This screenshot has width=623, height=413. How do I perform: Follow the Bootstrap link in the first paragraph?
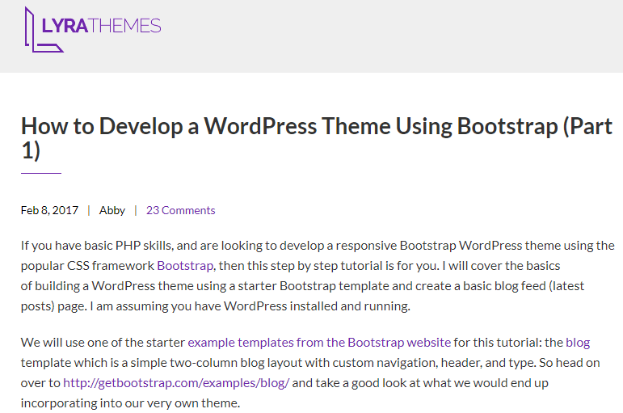coord(185,265)
